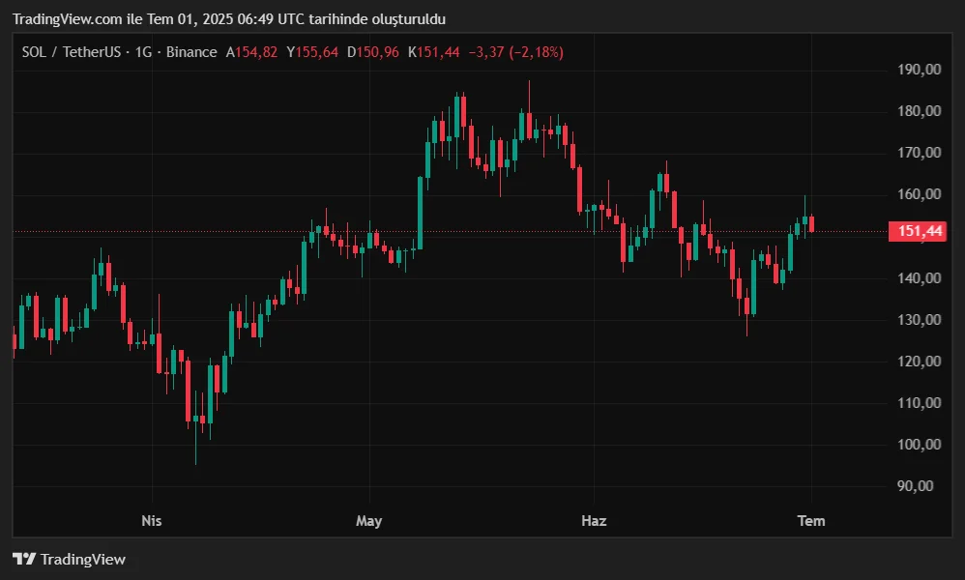Click the creation timestamp header text
This screenshot has width=965, height=580.
(x=229, y=19)
